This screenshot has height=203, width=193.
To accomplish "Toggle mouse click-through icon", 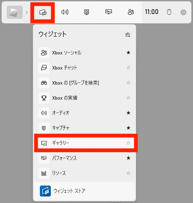I will [x=169, y=12].
